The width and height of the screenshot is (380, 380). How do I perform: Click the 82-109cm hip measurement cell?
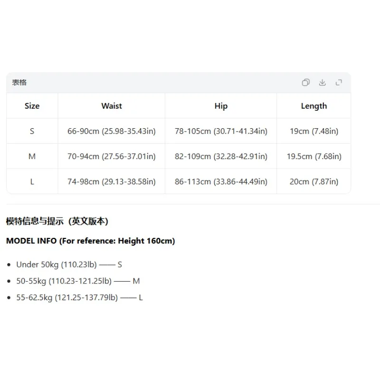(221, 156)
